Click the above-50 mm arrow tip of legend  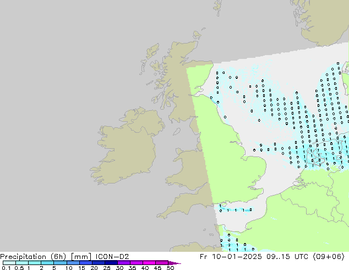coord(174,263)
